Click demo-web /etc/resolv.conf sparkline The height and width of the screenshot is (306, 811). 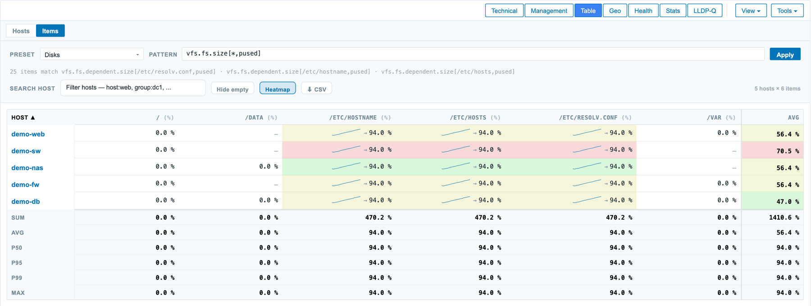click(587, 132)
